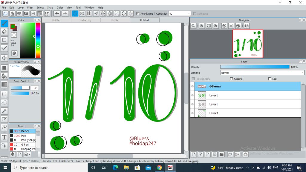306x172 pixels.
Task: Zoom out using the Navigator magnifier minus
Action: click(216, 26)
